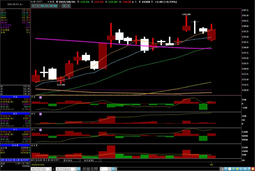Open settings icon of 外資 indicator panel
The image size is (255, 171).
41,97
